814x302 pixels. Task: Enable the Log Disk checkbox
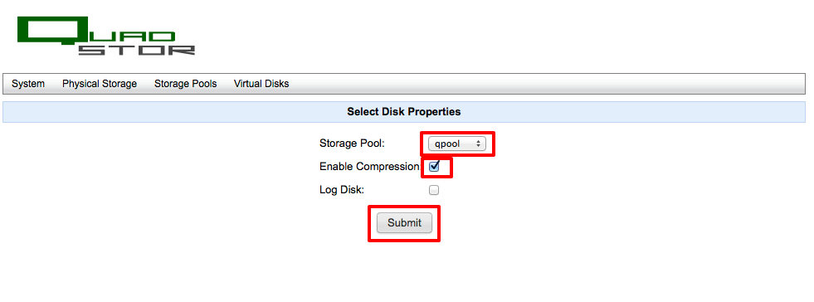click(434, 190)
